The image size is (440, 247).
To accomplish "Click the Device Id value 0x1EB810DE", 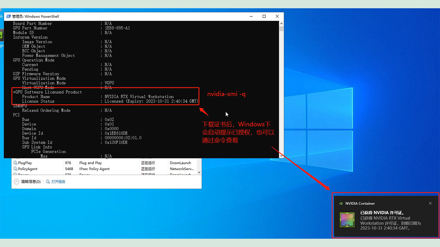I will pos(116,133).
